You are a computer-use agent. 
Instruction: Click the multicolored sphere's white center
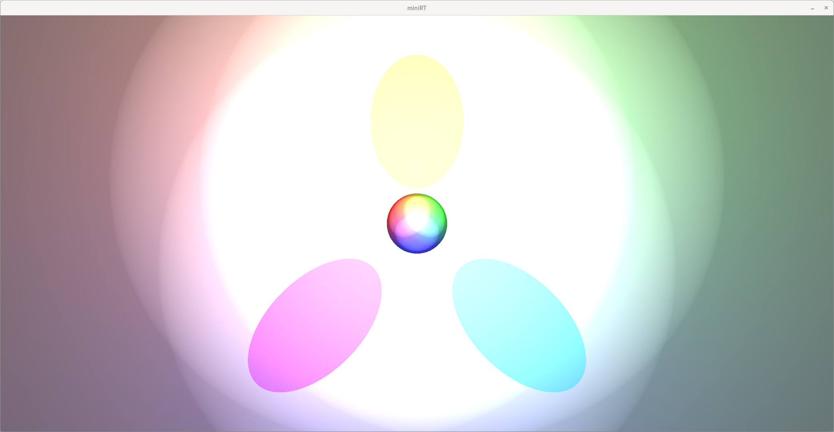(417, 221)
